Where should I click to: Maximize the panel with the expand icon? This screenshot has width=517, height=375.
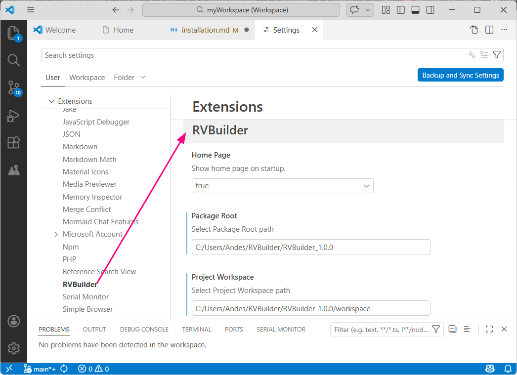(x=489, y=329)
